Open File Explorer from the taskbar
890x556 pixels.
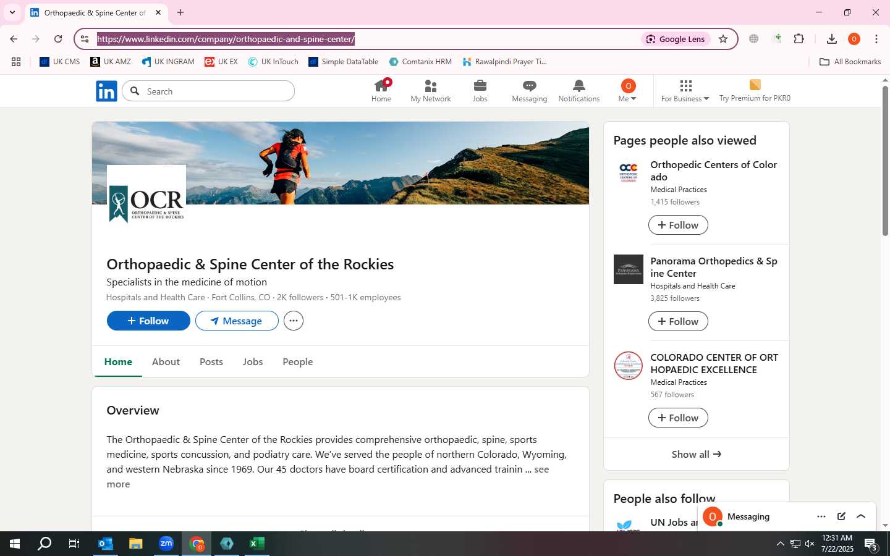pyautogui.click(x=135, y=544)
